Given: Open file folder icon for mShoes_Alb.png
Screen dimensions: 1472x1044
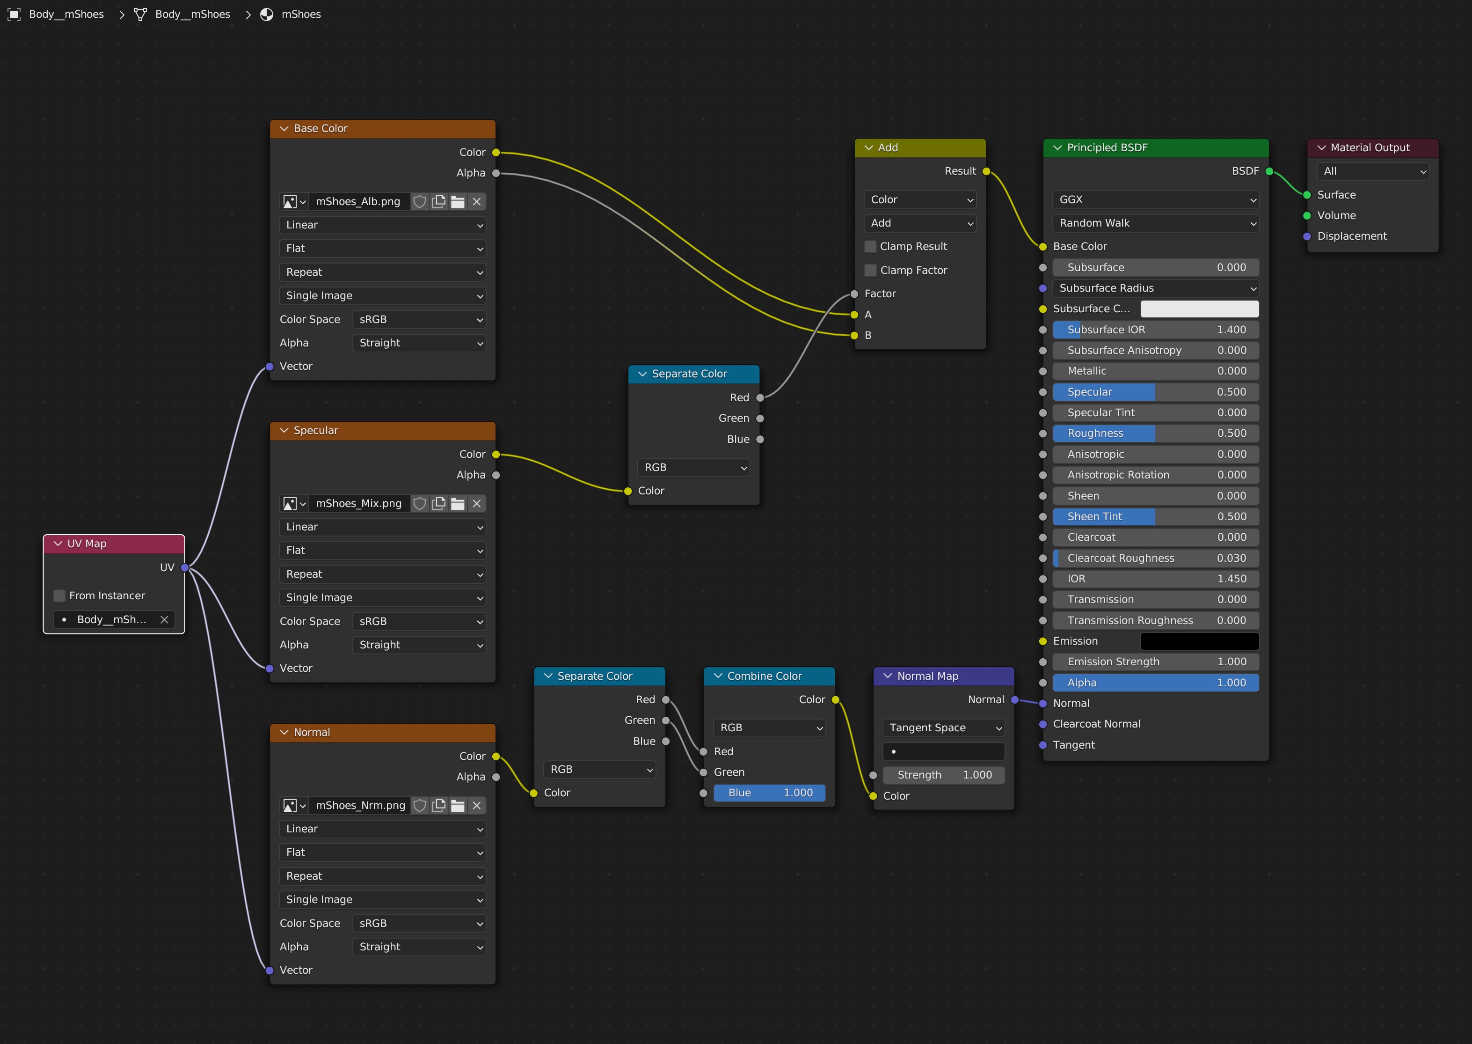Looking at the screenshot, I should click(458, 202).
